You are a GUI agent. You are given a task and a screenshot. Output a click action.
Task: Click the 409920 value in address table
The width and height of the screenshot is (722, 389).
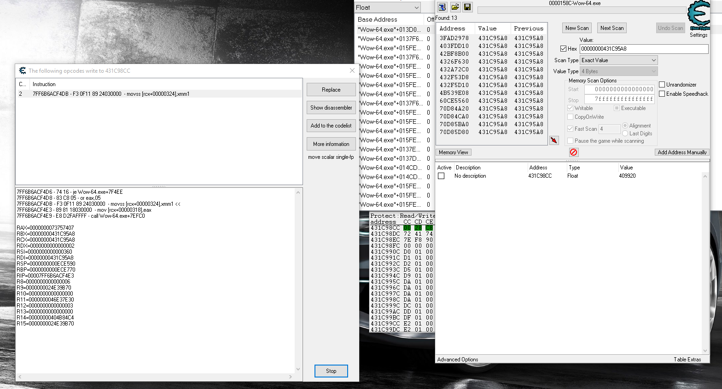[x=627, y=176]
